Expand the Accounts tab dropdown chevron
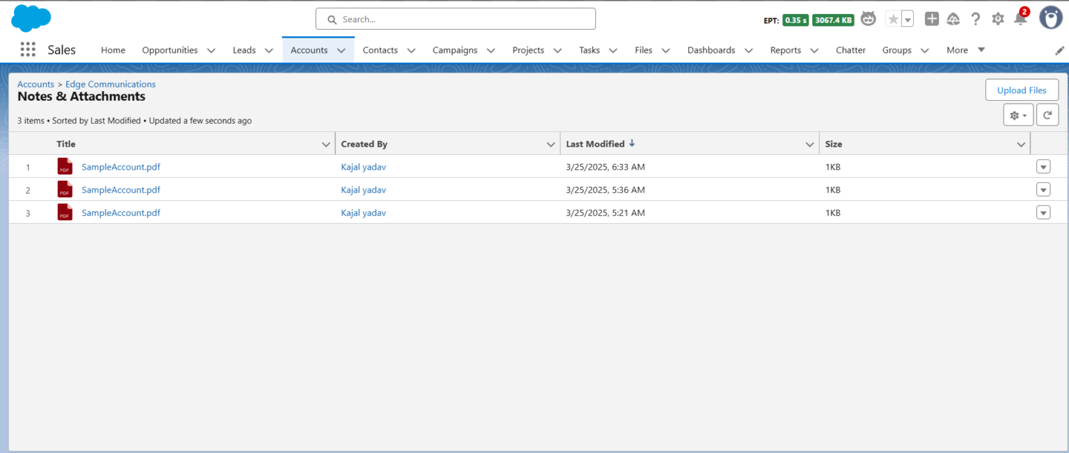The width and height of the screenshot is (1069, 453). click(341, 50)
